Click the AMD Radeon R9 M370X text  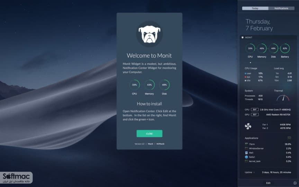[278, 115]
